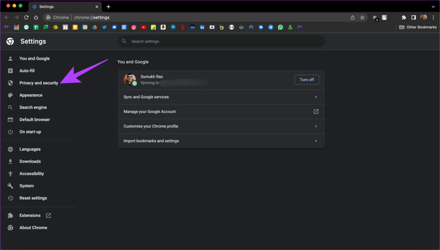Open the YouTube bookmark icon
This screenshot has height=250, width=440.
pyautogui.click(x=144, y=27)
